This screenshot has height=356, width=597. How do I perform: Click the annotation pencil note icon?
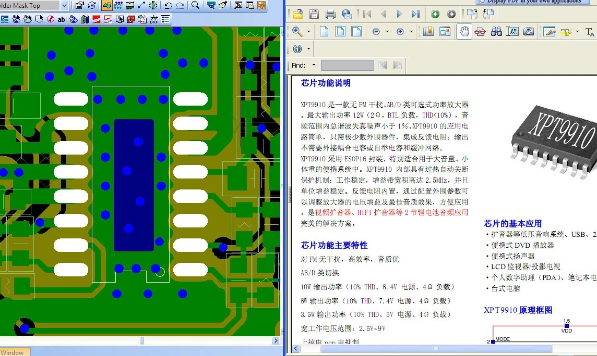pyautogui.click(x=549, y=32)
